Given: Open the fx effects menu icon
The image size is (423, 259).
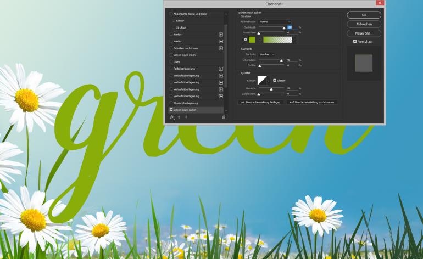Looking at the screenshot, I should pyautogui.click(x=172, y=117).
